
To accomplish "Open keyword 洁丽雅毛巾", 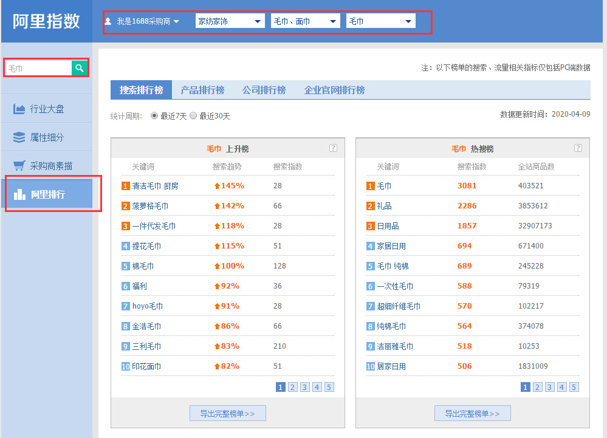I will pos(395,346).
